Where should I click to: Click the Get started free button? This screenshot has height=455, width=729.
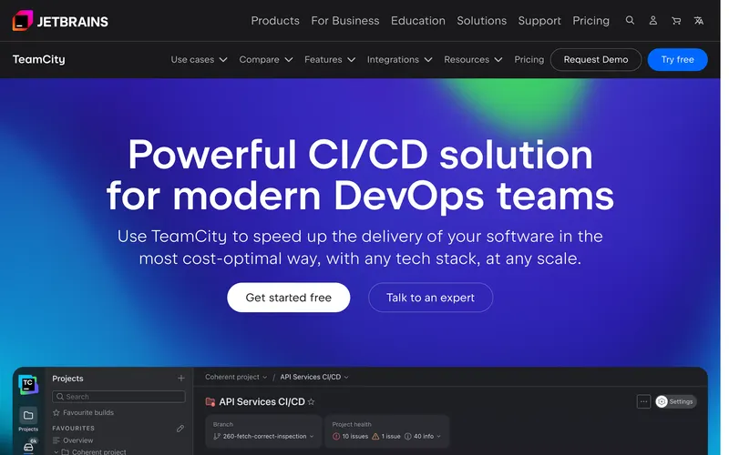coord(288,298)
